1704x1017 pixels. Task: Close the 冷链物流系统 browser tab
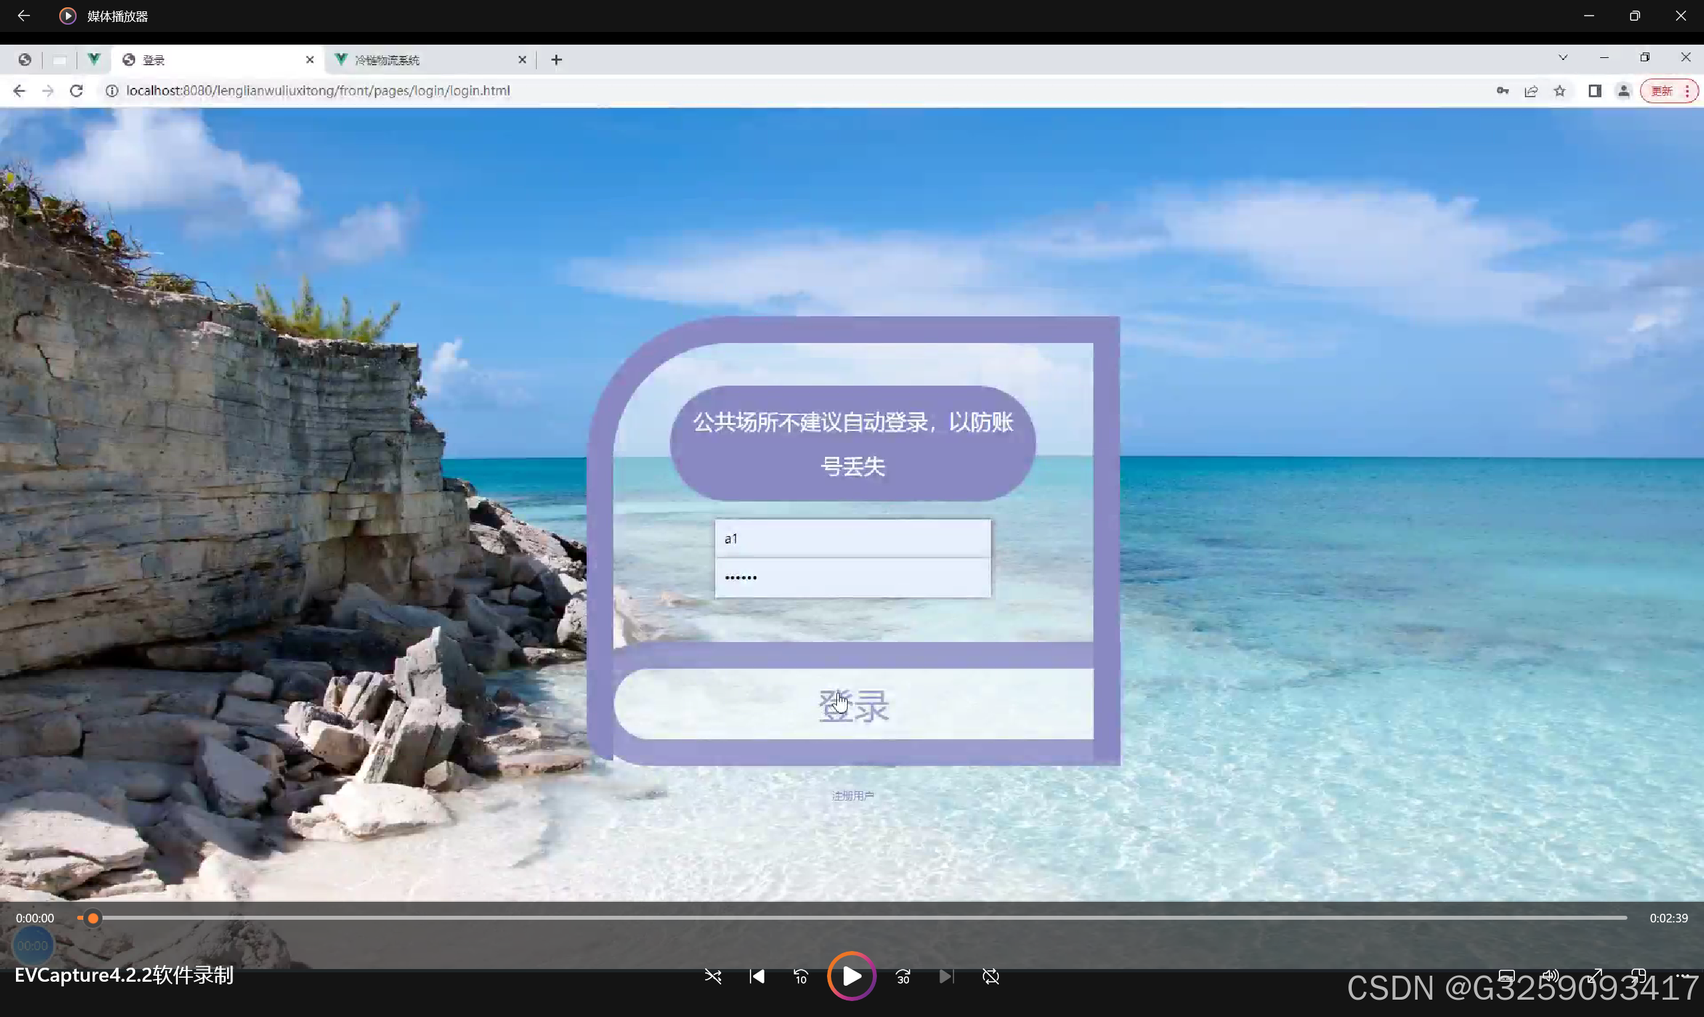pos(522,60)
